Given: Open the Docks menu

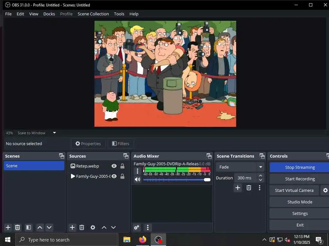Looking at the screenshot, I should tap(49, 14).
